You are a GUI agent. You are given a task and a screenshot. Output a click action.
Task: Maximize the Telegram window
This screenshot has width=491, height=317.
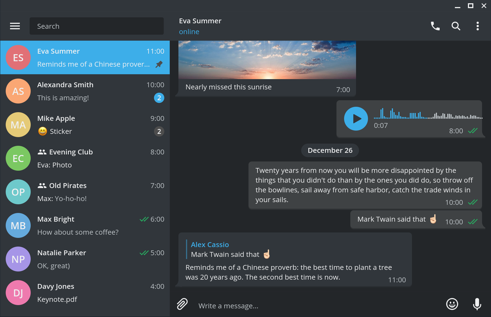[x=471, y=6]
